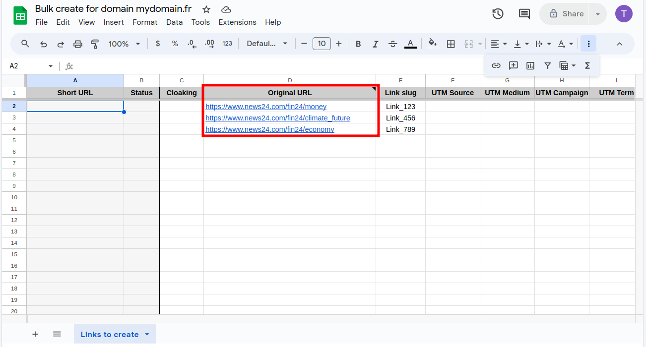Viewport: 646px width, 347px height.
Task: Toggle bold formatting
Action: pos(358,44)
